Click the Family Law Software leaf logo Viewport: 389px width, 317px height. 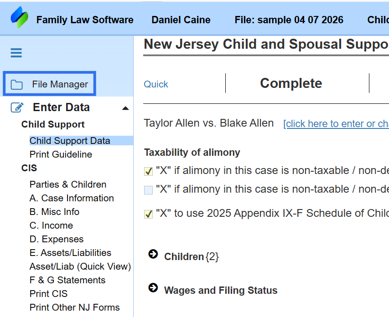(x=19, y=18)
